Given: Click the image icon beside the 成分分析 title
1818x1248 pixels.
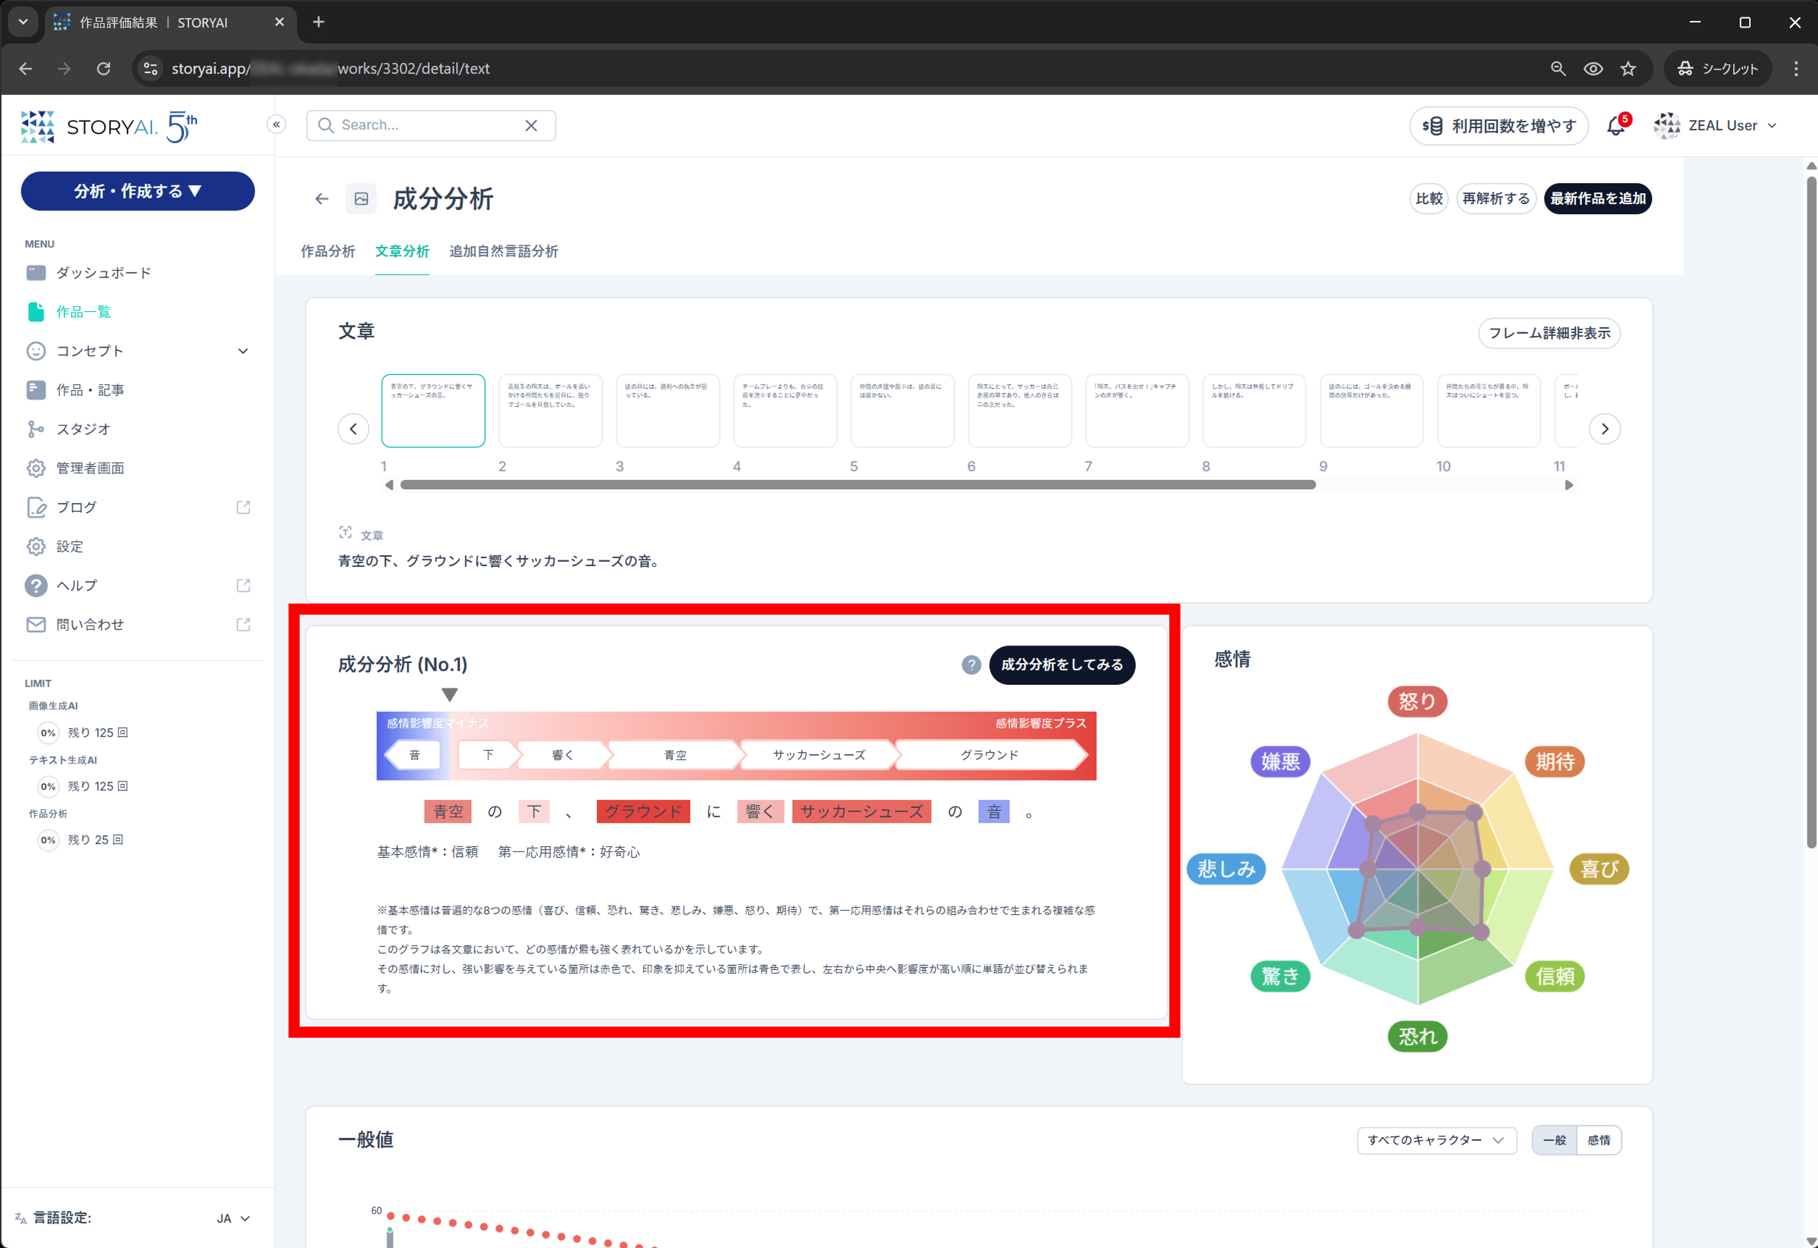Looking at the screenshot, I should point(361,199).
